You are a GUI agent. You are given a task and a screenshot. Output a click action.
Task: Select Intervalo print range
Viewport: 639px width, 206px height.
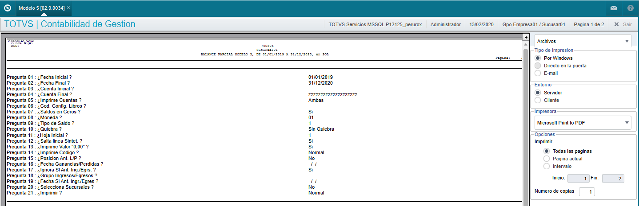(x=547, y=166)
